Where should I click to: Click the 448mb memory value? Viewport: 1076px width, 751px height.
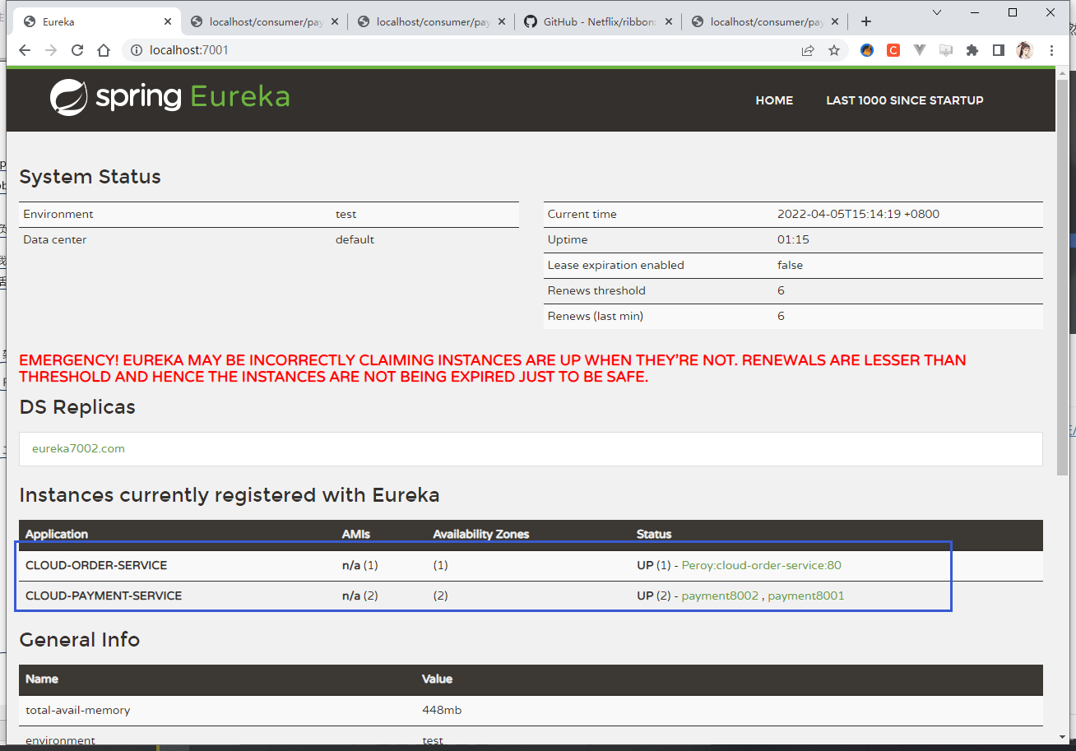[442, 710]
